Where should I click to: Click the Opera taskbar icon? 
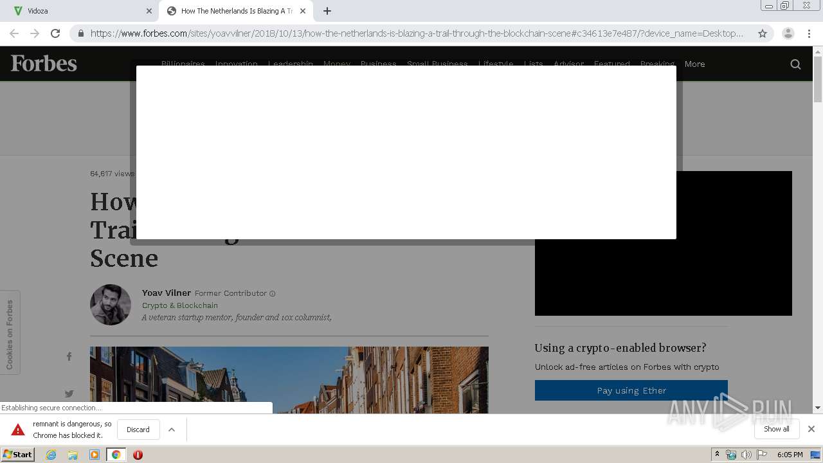138,455
